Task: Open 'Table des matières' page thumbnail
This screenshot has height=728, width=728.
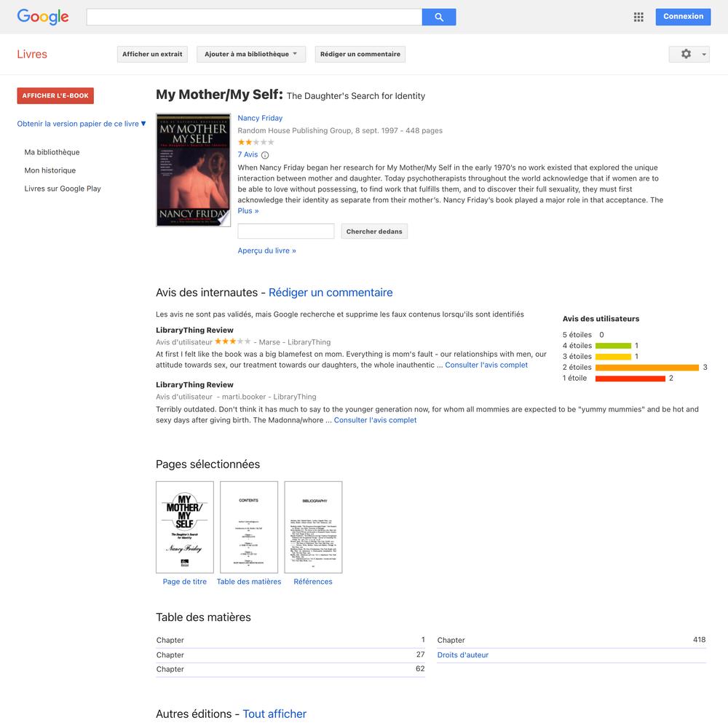Action: coord(249,527)
